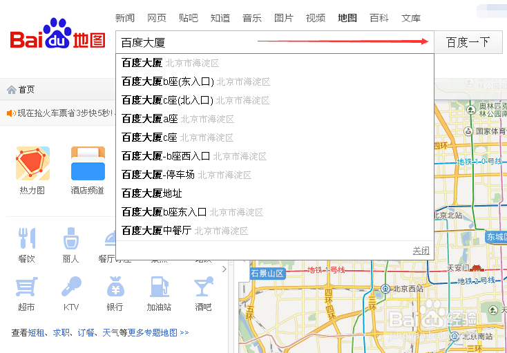The image size is (507, 353).
Task: Select the 餐饮 dining icon
Action: click(26, 238)
